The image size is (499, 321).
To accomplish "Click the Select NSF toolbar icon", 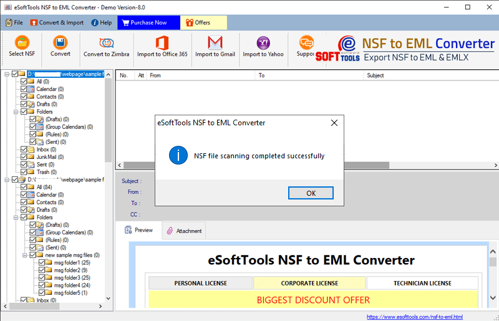I will (x=22, y=43).
